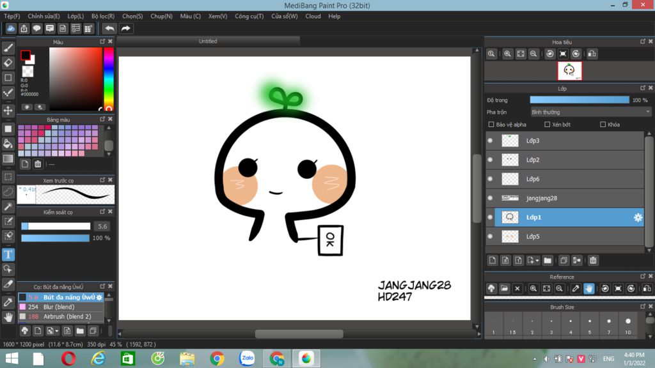Check the Khóa lock checkbox

click(603, 125)
